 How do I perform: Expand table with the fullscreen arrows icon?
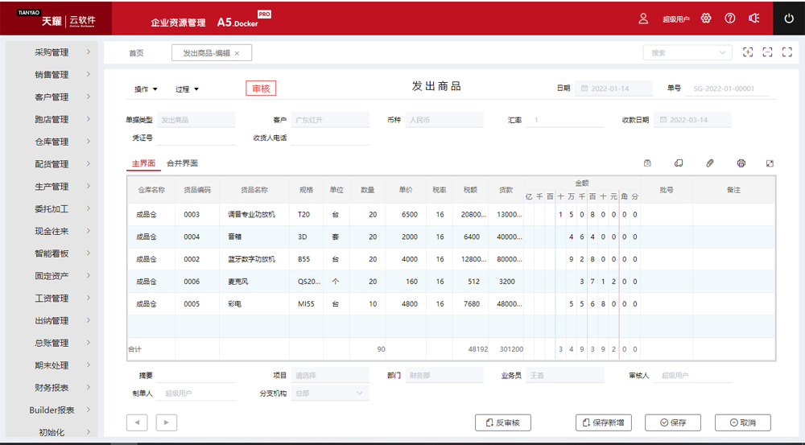coord(770,163)
